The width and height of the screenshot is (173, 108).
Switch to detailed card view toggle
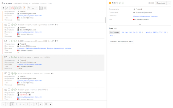click(41, 8)
